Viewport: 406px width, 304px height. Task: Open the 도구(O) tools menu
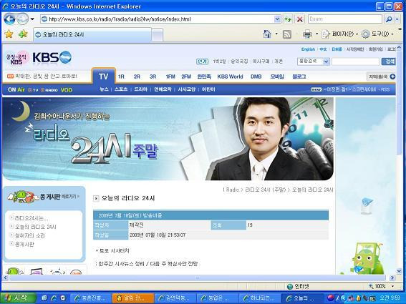click(x=377, y=34)
